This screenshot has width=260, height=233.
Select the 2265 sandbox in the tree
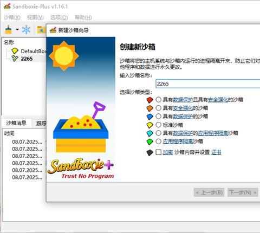[x=27, y=59]
